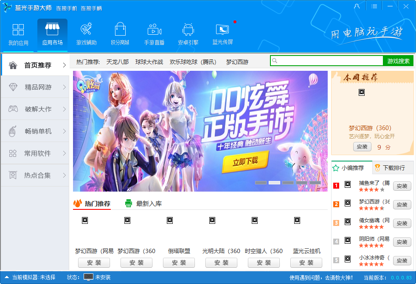416x284 pixels.
Task: Expand 破解大作 chevron arrow
Action: coord(64,109)
